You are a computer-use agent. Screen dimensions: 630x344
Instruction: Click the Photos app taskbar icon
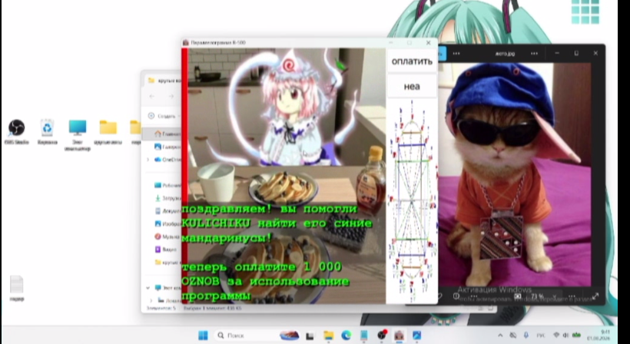pos(416,335)
